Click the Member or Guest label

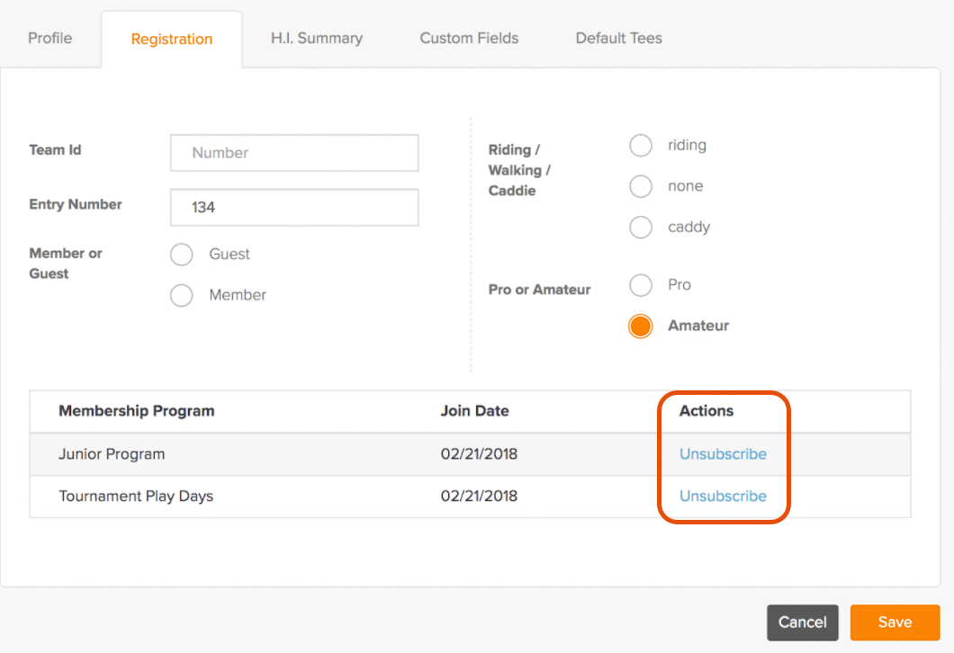pos(66,264)
